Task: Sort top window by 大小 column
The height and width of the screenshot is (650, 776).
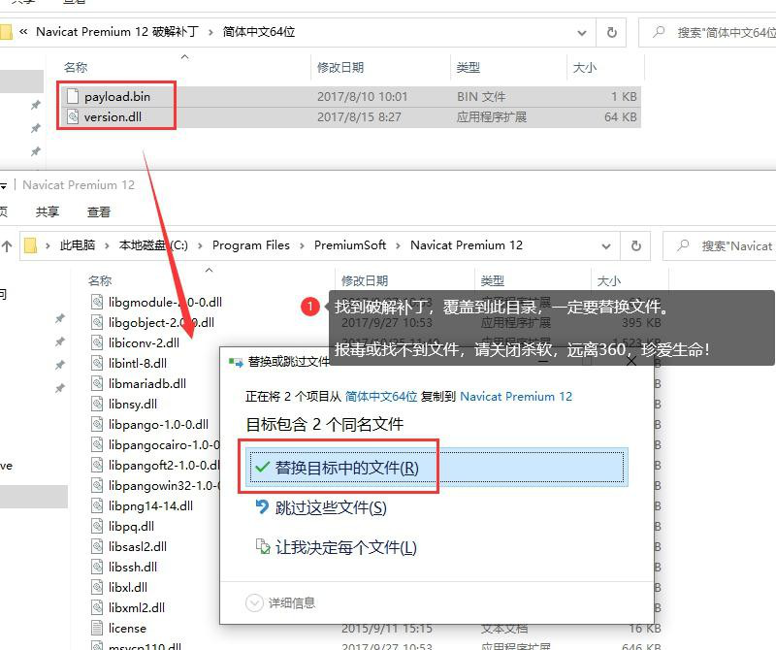Action: tap(585, 67)
